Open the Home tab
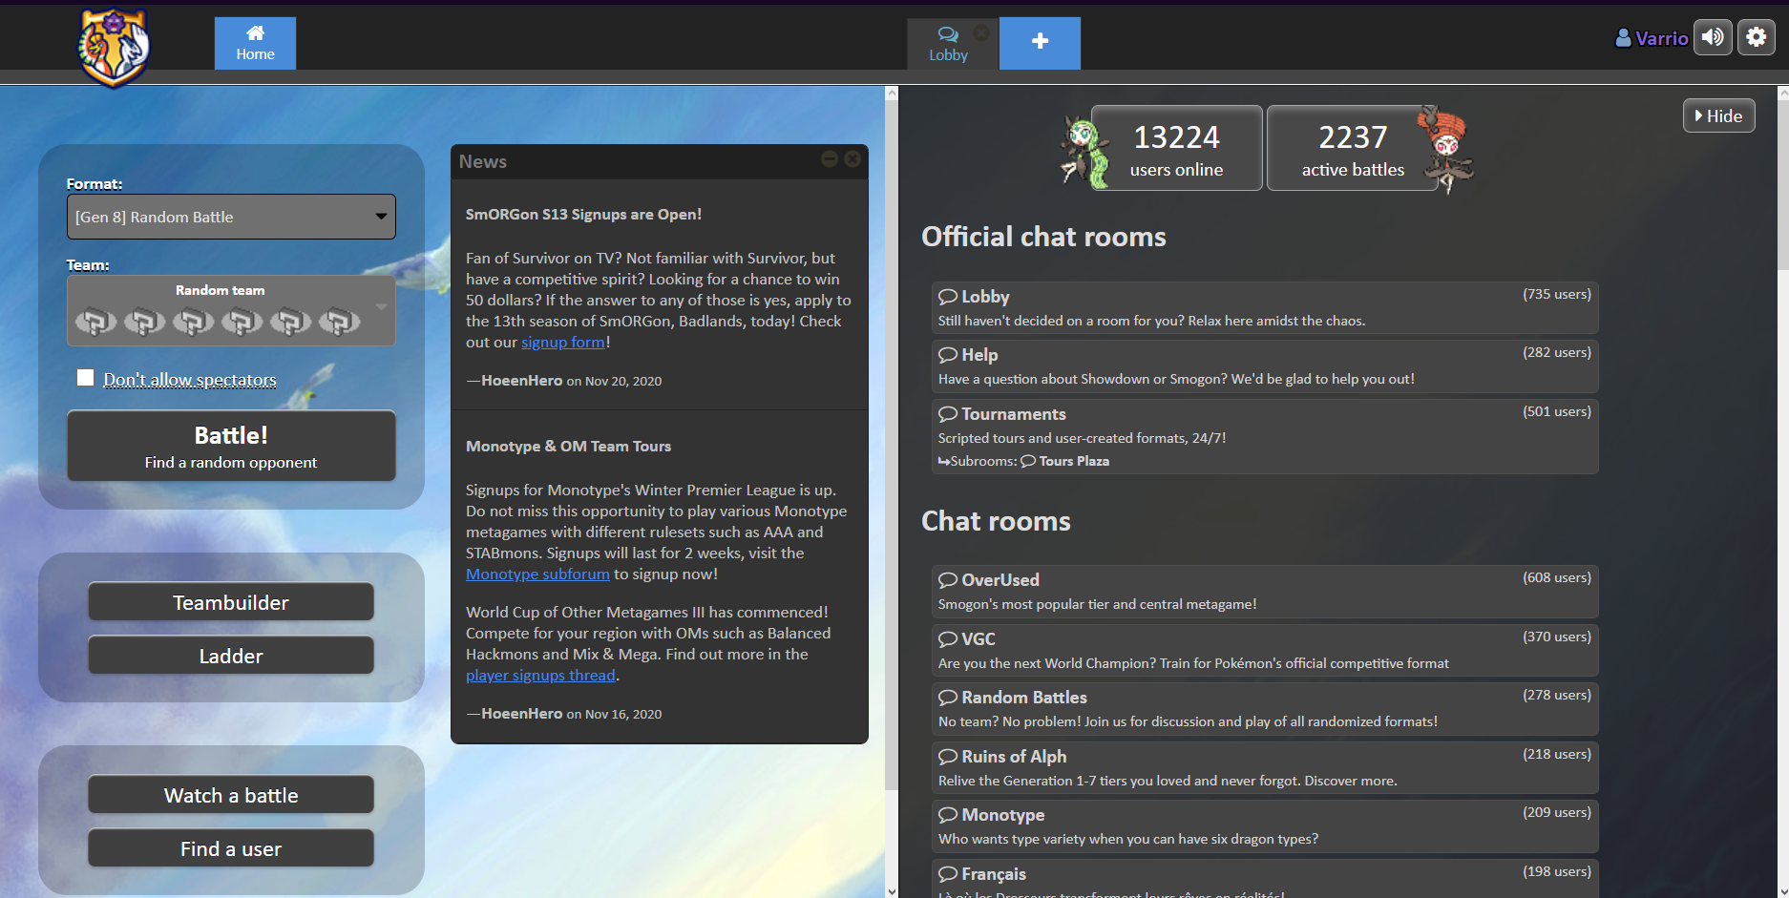1789x898 pixels. [255, 43]
